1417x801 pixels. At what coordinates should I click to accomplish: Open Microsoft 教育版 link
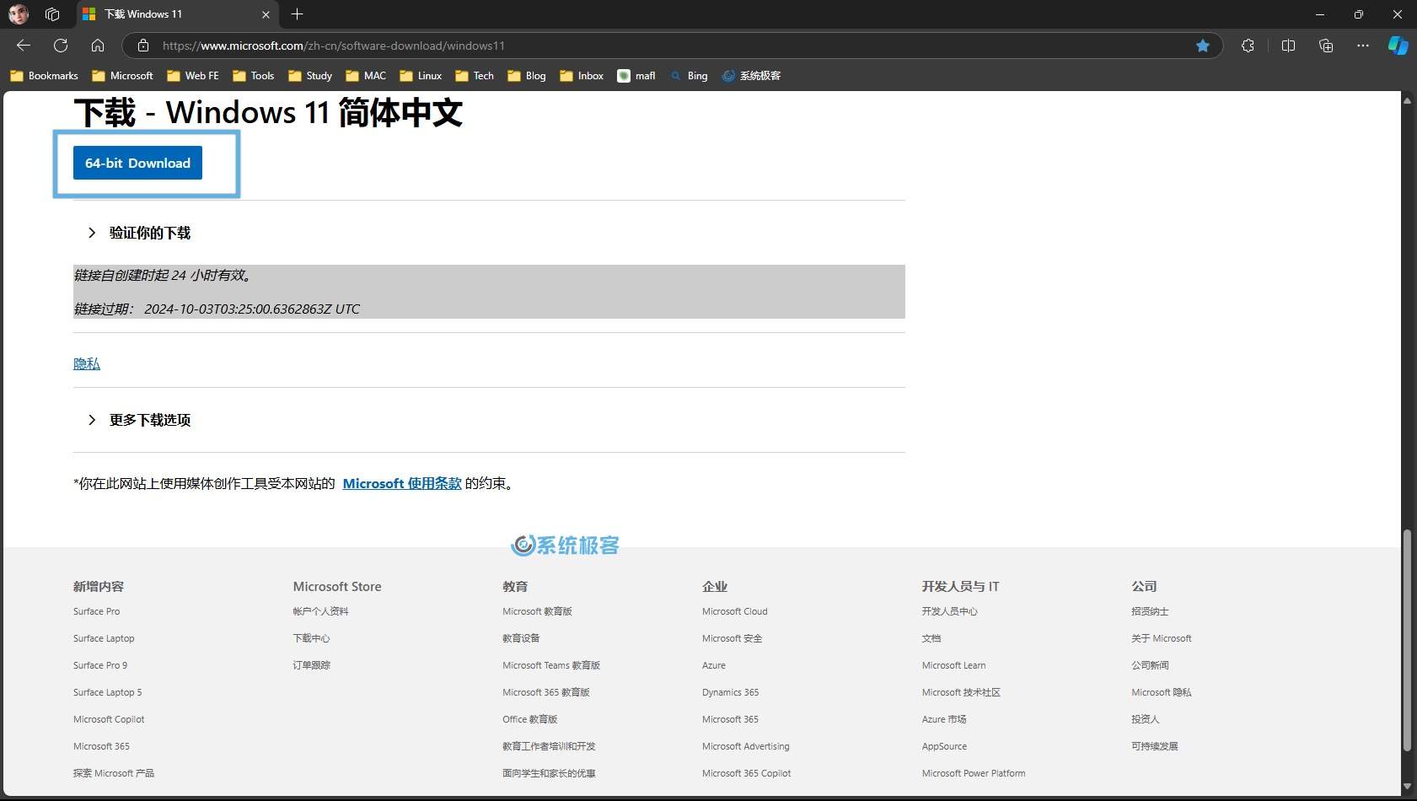537,611
